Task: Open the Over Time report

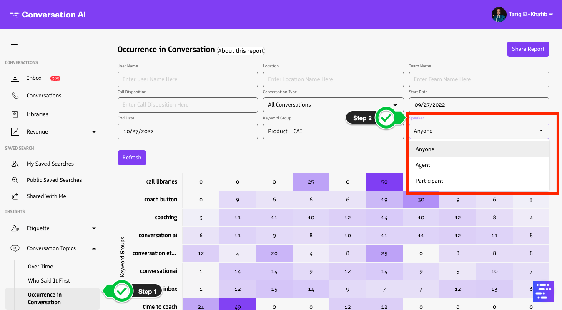Action: click(x=40, y=267)
